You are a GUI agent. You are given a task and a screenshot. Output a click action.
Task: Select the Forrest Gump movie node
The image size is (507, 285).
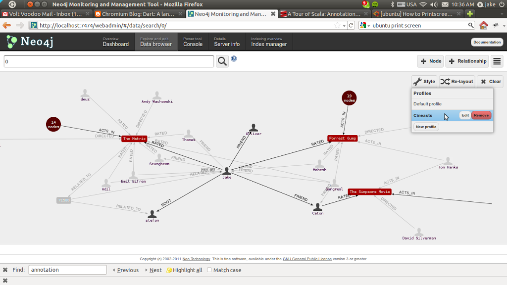[343, 139]
